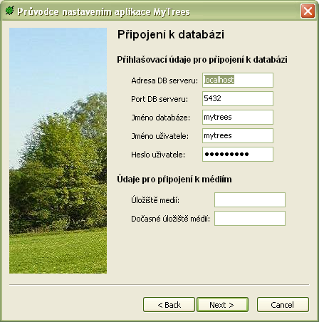
Task: Click the Přihlašovací údaje section heading
Action: point(202,60)
